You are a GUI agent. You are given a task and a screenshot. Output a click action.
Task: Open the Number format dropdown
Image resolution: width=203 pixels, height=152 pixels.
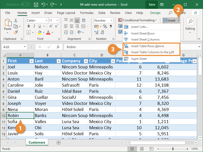(111, 21)
